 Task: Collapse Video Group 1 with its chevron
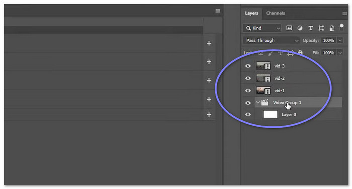(x=258, y=103)
